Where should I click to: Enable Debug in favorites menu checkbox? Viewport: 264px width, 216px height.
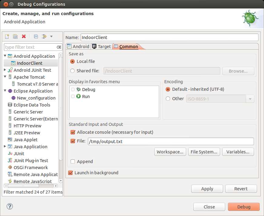pyautogui.click(x=73, y=90)
